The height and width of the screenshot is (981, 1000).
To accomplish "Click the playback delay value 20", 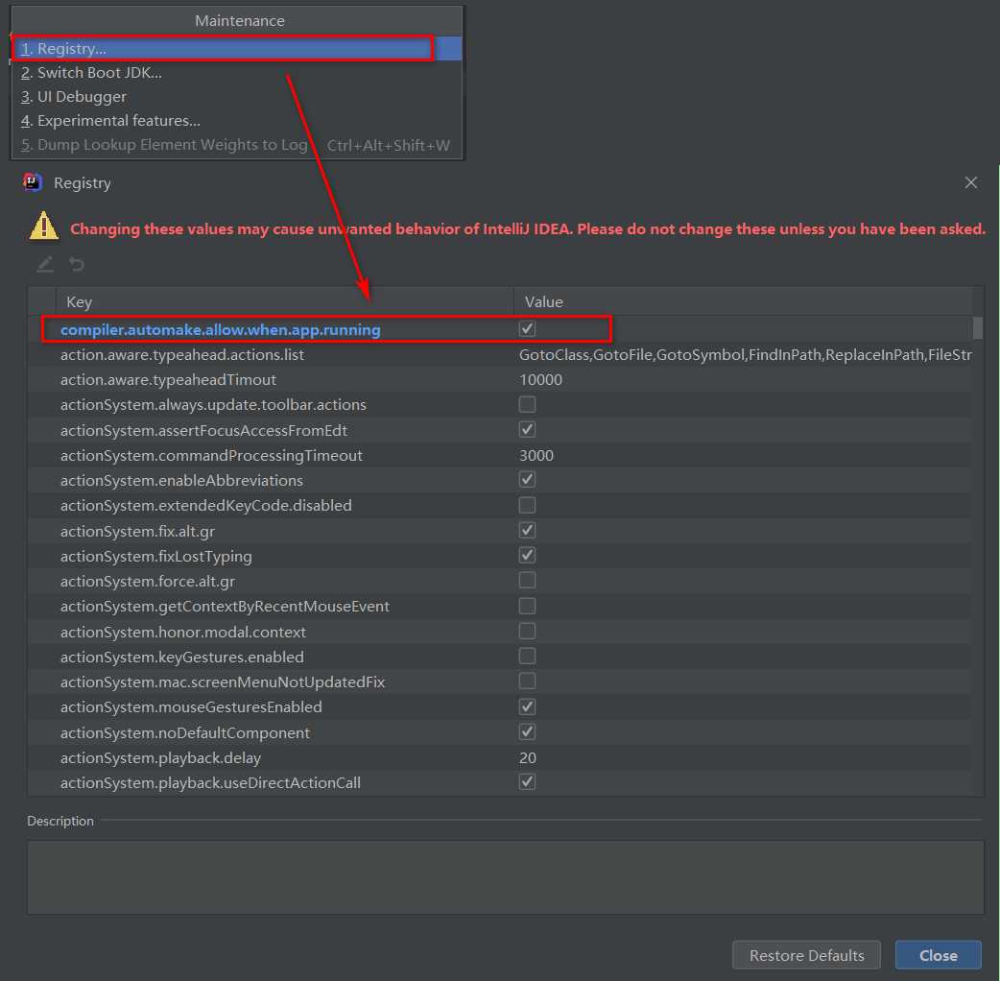I will click(x=528, y=757).
